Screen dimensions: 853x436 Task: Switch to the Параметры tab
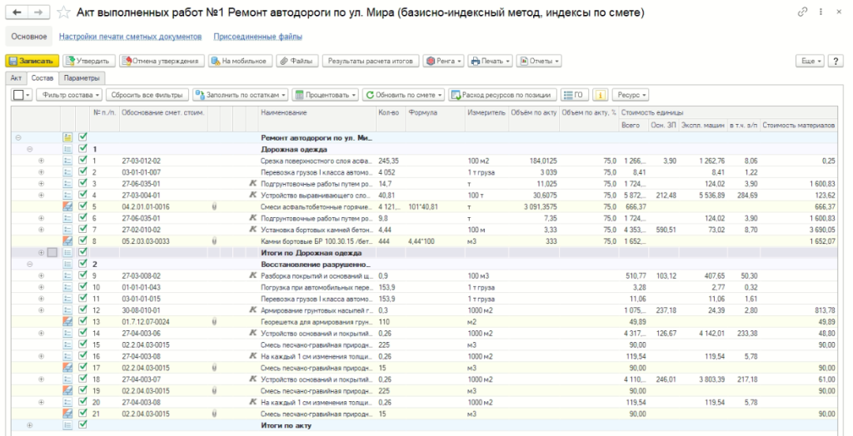81,77
